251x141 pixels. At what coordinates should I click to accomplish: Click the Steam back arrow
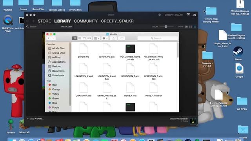click(x=27, y=21)
